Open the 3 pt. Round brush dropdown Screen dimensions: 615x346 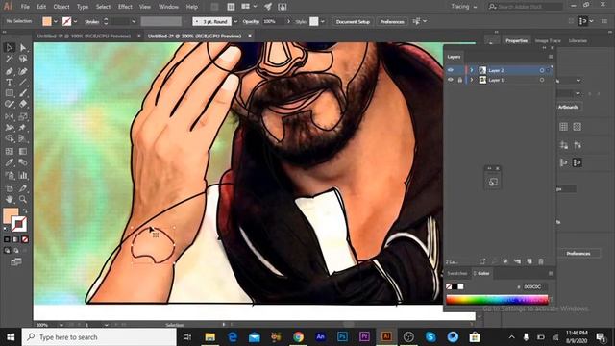coord(235,21)
